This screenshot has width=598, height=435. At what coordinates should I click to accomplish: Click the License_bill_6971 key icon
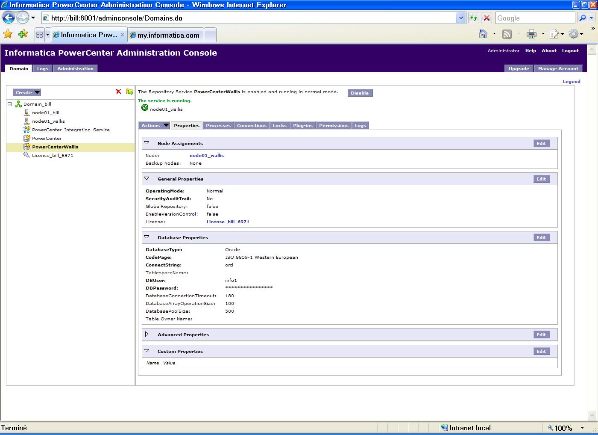click(27, 155)
